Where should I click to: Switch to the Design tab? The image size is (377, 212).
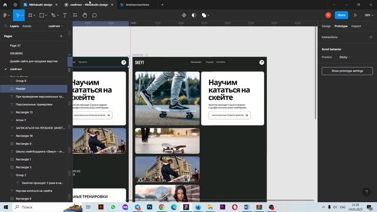(x=326, y=26)
